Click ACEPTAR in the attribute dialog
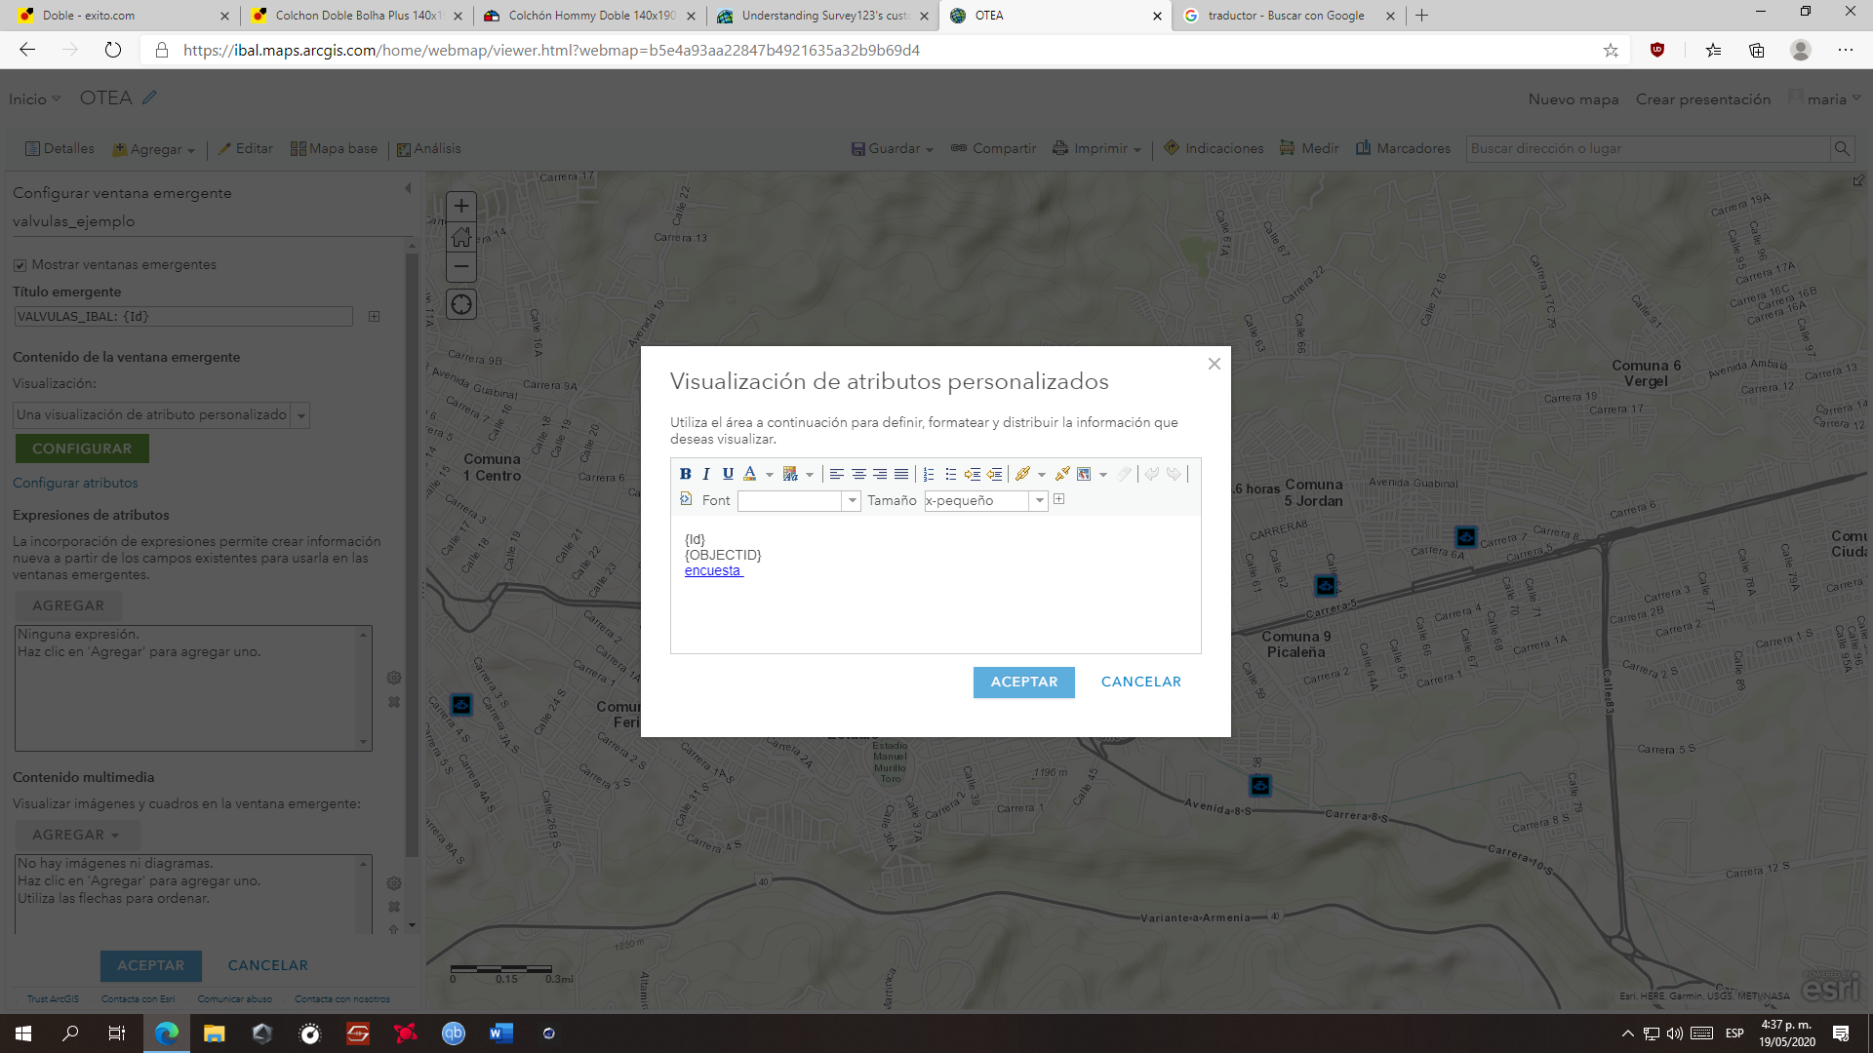 tap(1024, 682)
